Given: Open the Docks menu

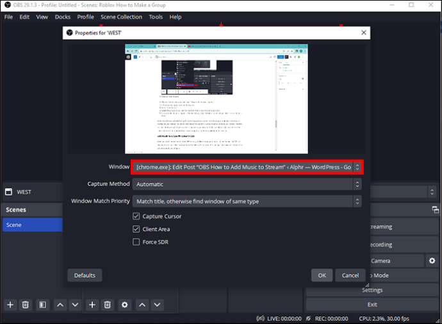Looking at the screenshot, I should (x=63, y=17).
